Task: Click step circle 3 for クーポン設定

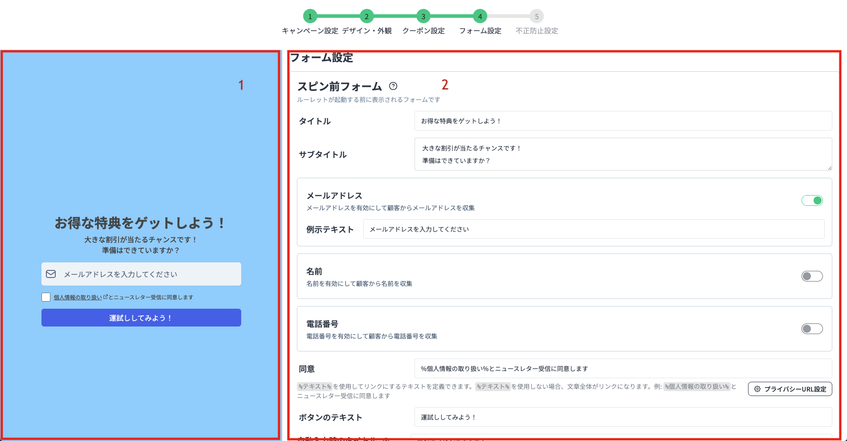Action: (x=423, y=16)
